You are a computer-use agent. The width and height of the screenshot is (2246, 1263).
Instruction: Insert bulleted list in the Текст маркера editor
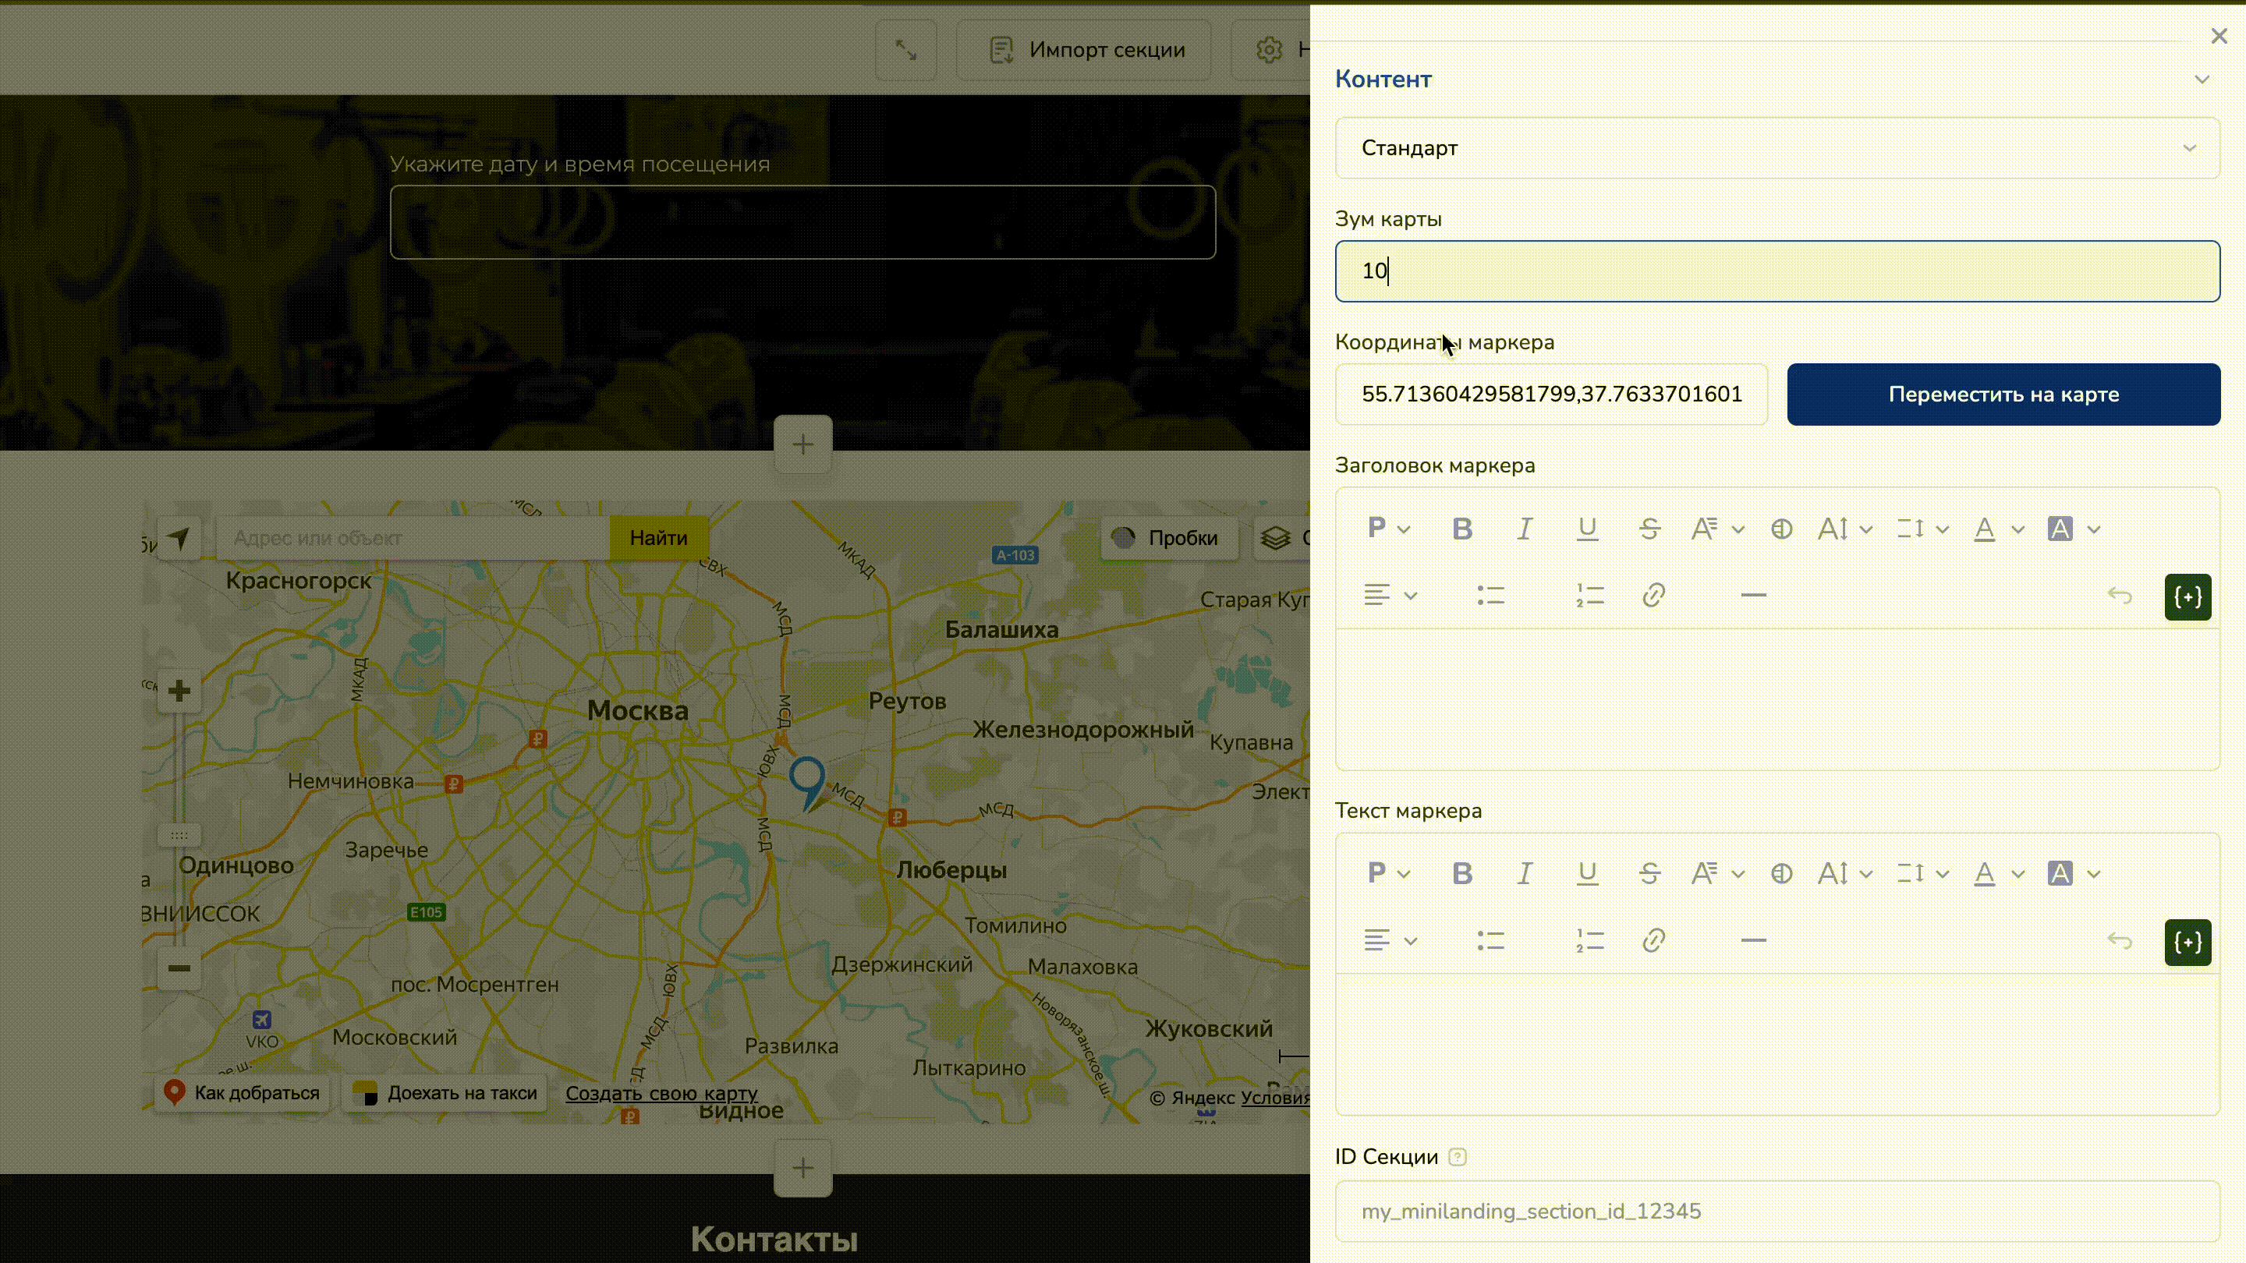[1490, 940]
